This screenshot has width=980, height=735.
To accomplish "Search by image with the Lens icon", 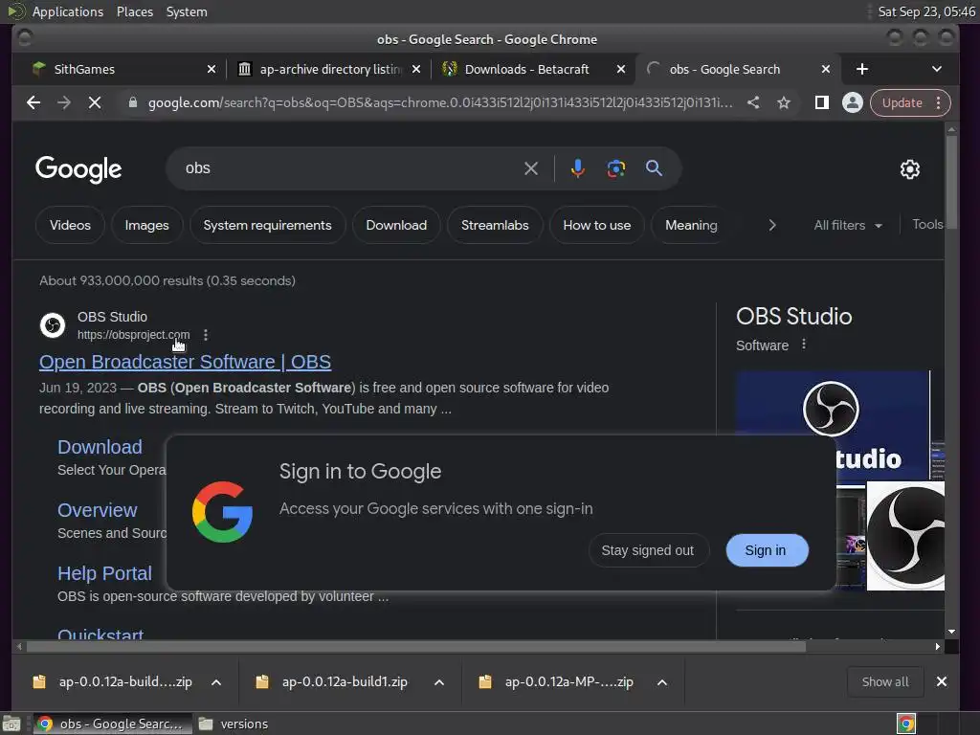I will [x=615, y=168].
